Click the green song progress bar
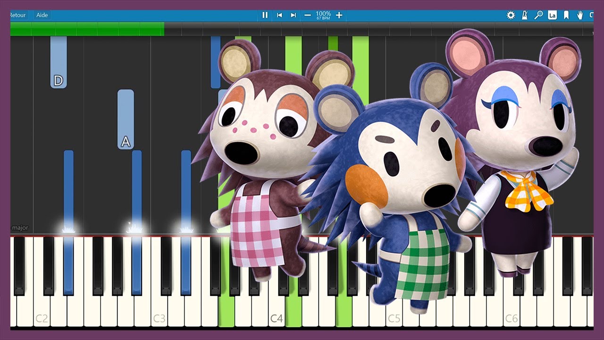Image resolution: width=604 pixels, height=340 pixels. click(x=87, y=29)
